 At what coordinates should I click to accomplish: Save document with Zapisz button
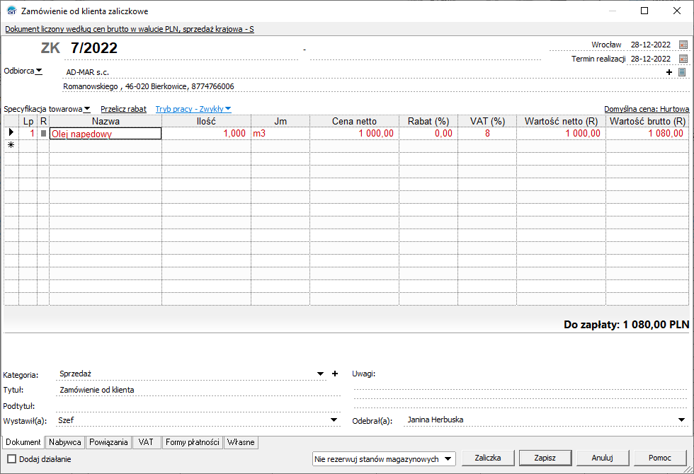(x=545, y=458)
